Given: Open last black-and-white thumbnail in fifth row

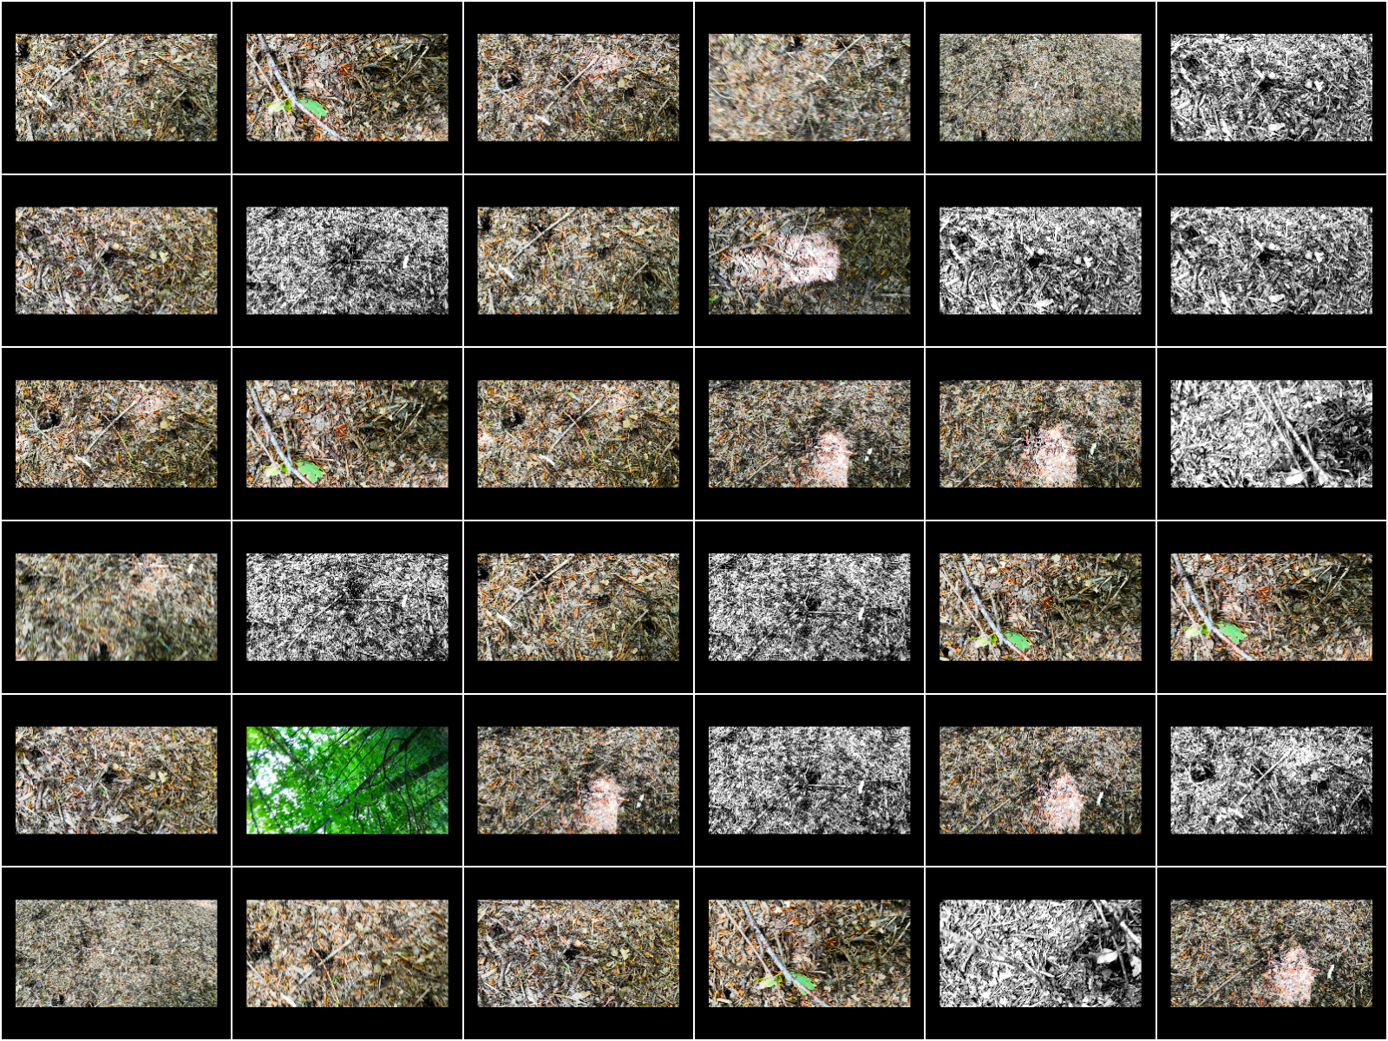Looking at the screenshot, I should [1271, 780].
